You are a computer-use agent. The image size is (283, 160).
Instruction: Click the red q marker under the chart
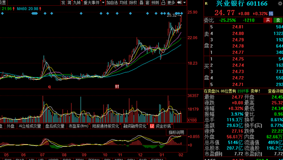[49, 87]
